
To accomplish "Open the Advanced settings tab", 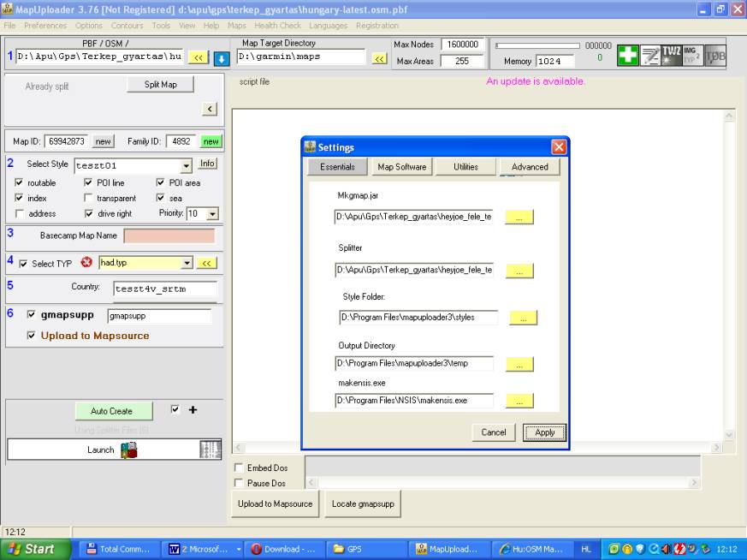I will tap(530, 167).
